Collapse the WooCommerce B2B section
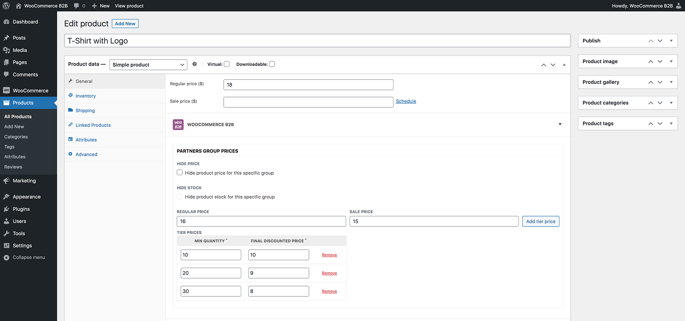Screen dimensions: 685x321 coord(560,124)
